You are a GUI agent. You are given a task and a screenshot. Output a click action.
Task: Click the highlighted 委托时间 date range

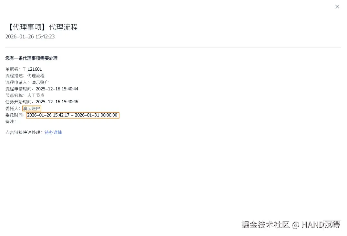pyautogui.click(x=72, y=115)
